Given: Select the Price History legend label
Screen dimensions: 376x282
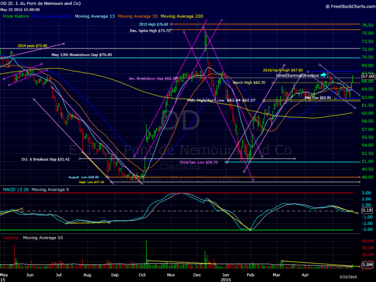Looking at the screenshot, I should 16,16.
